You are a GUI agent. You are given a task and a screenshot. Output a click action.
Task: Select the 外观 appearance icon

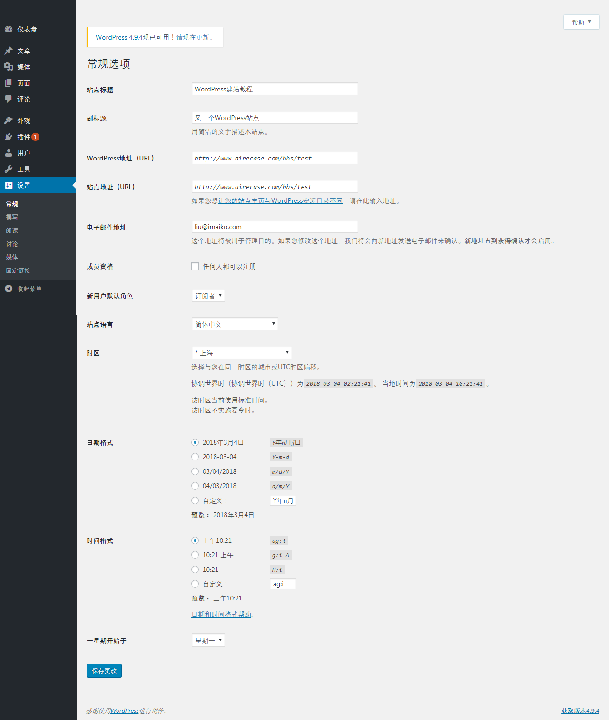click(9, 120)
